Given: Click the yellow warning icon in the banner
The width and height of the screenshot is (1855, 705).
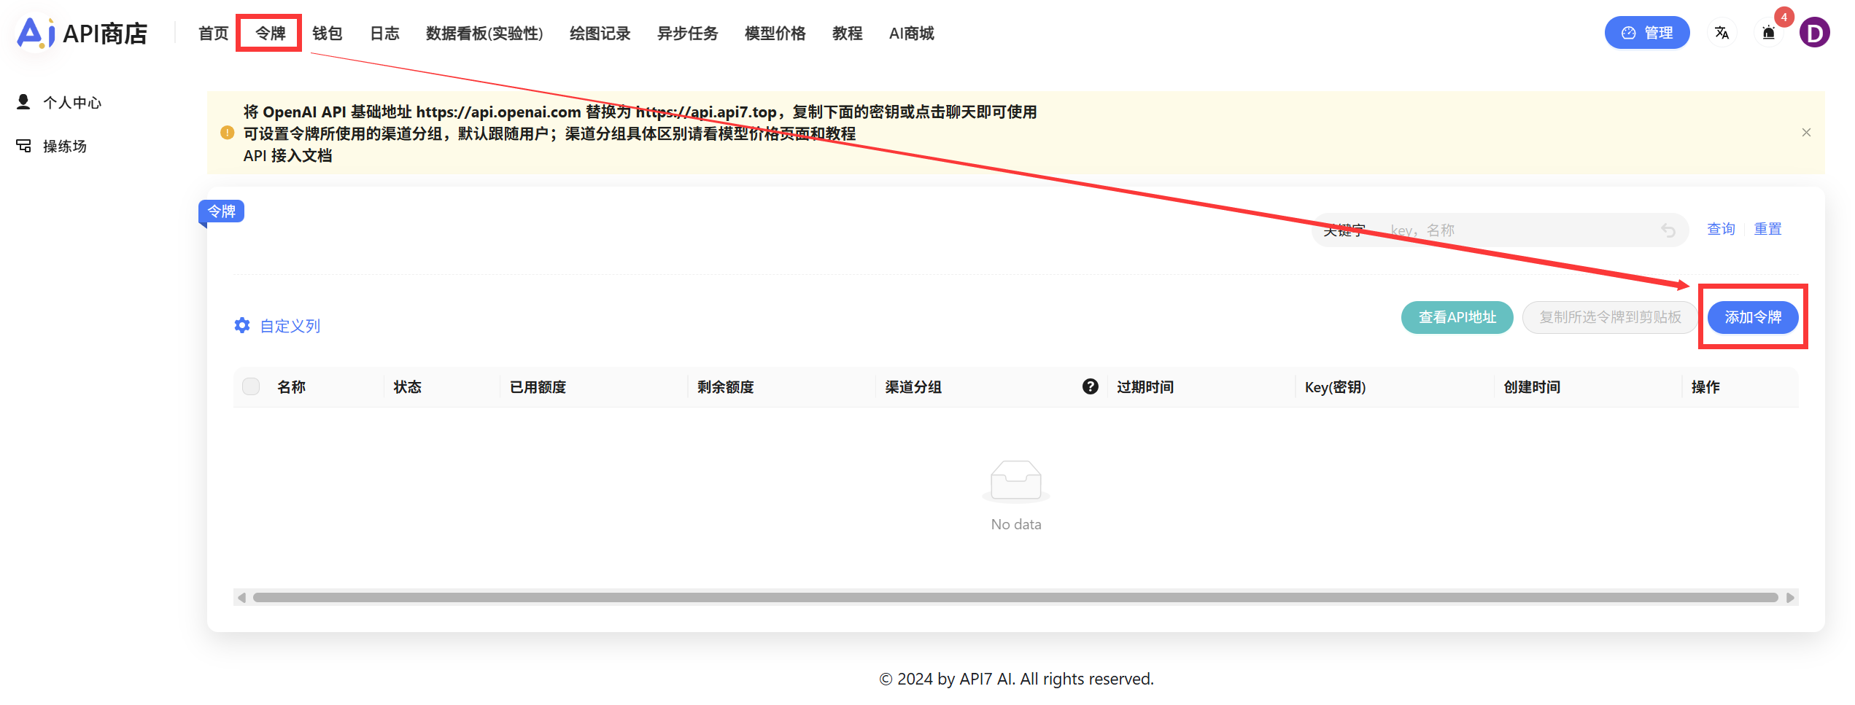Looking at the screenshot, I should [227, 133].
